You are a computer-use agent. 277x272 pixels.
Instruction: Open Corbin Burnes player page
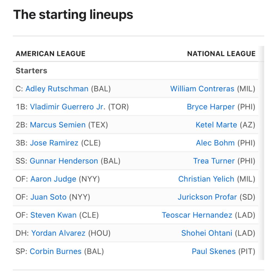point(55,251)
